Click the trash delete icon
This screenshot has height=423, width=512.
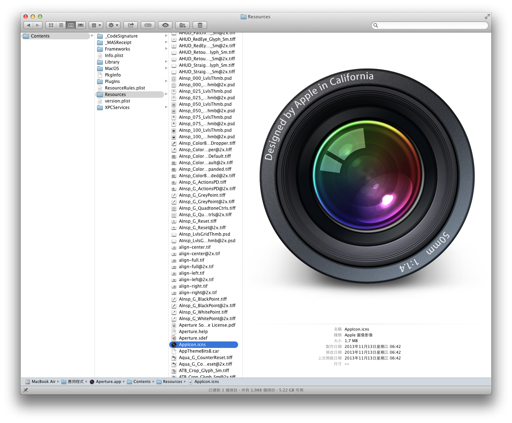point(200,25)
